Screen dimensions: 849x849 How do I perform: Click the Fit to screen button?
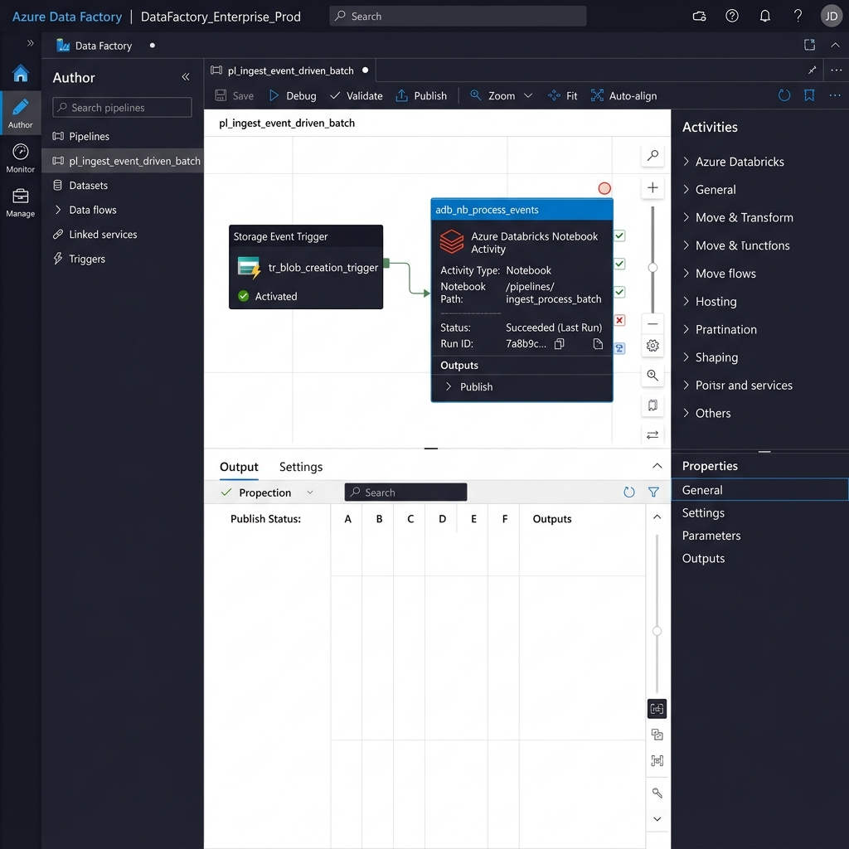click(563, 96)
